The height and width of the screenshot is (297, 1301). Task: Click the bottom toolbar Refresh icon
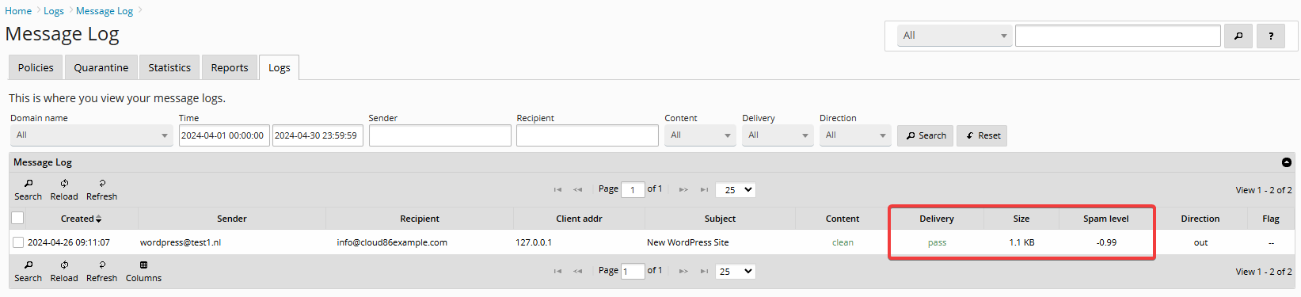coord(102,265)
